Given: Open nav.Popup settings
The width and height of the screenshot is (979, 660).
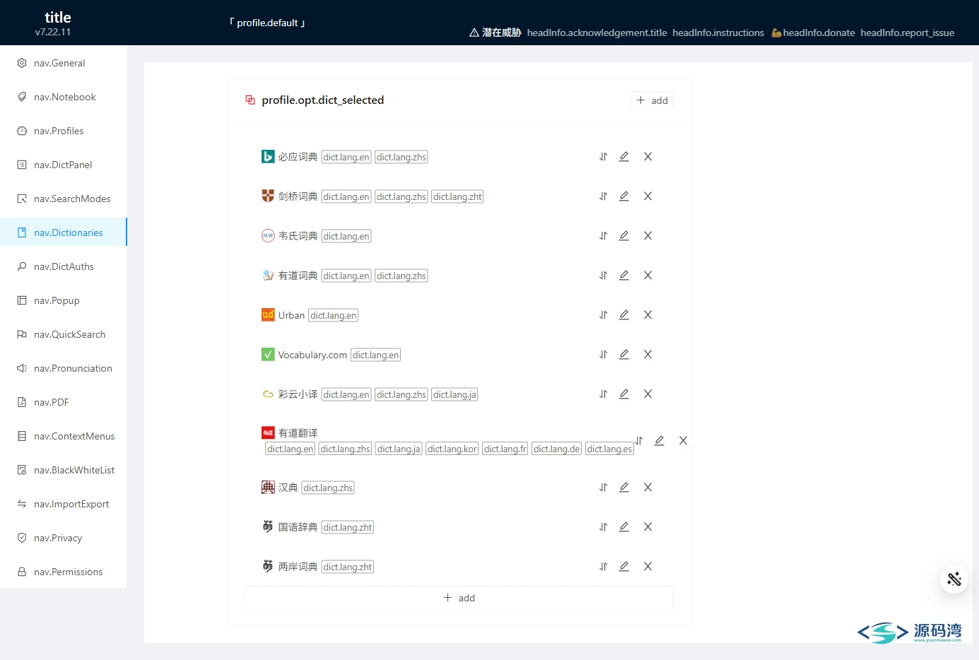Looking at the screenshot, I should 63,300.
